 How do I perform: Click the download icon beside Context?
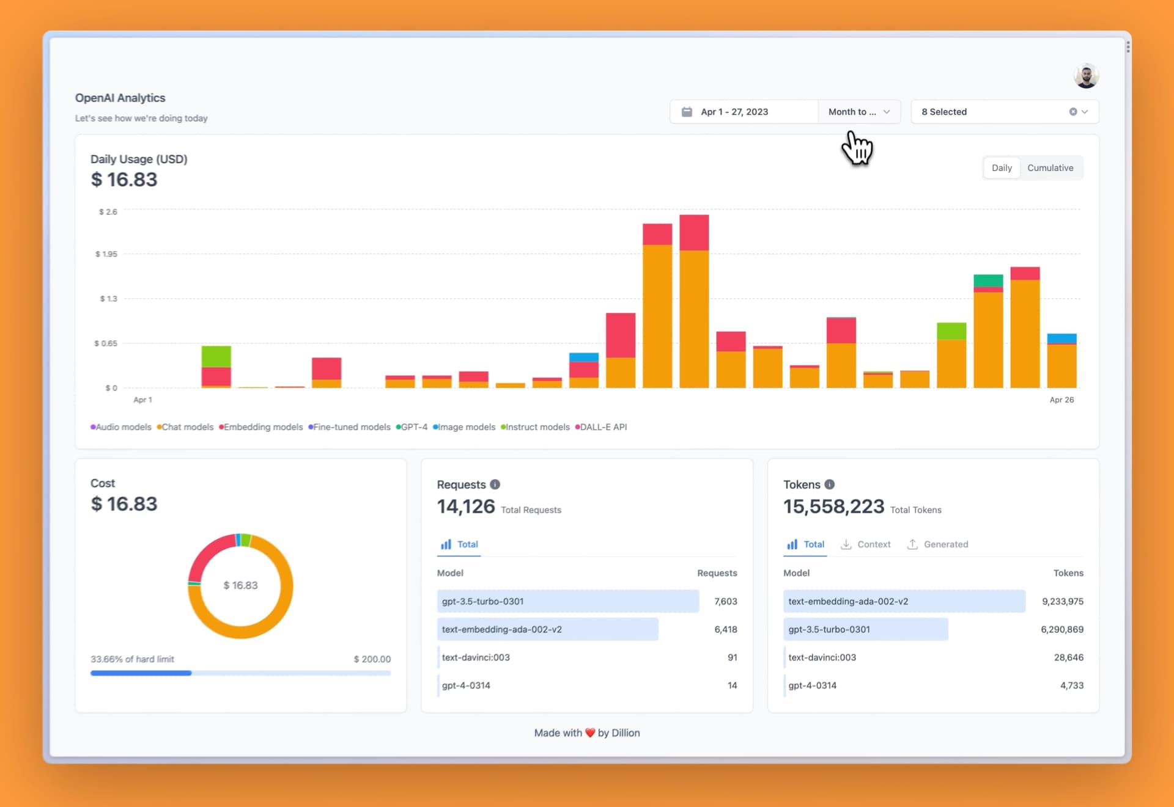(x=846, y=544)
